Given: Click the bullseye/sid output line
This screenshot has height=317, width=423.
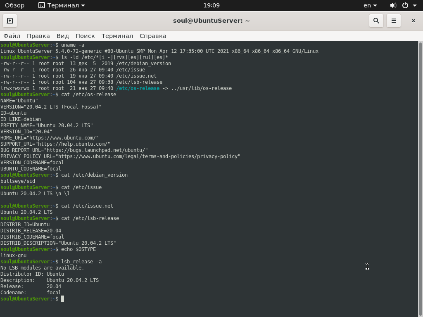Looking at the screenshot, I should point(18,182).
